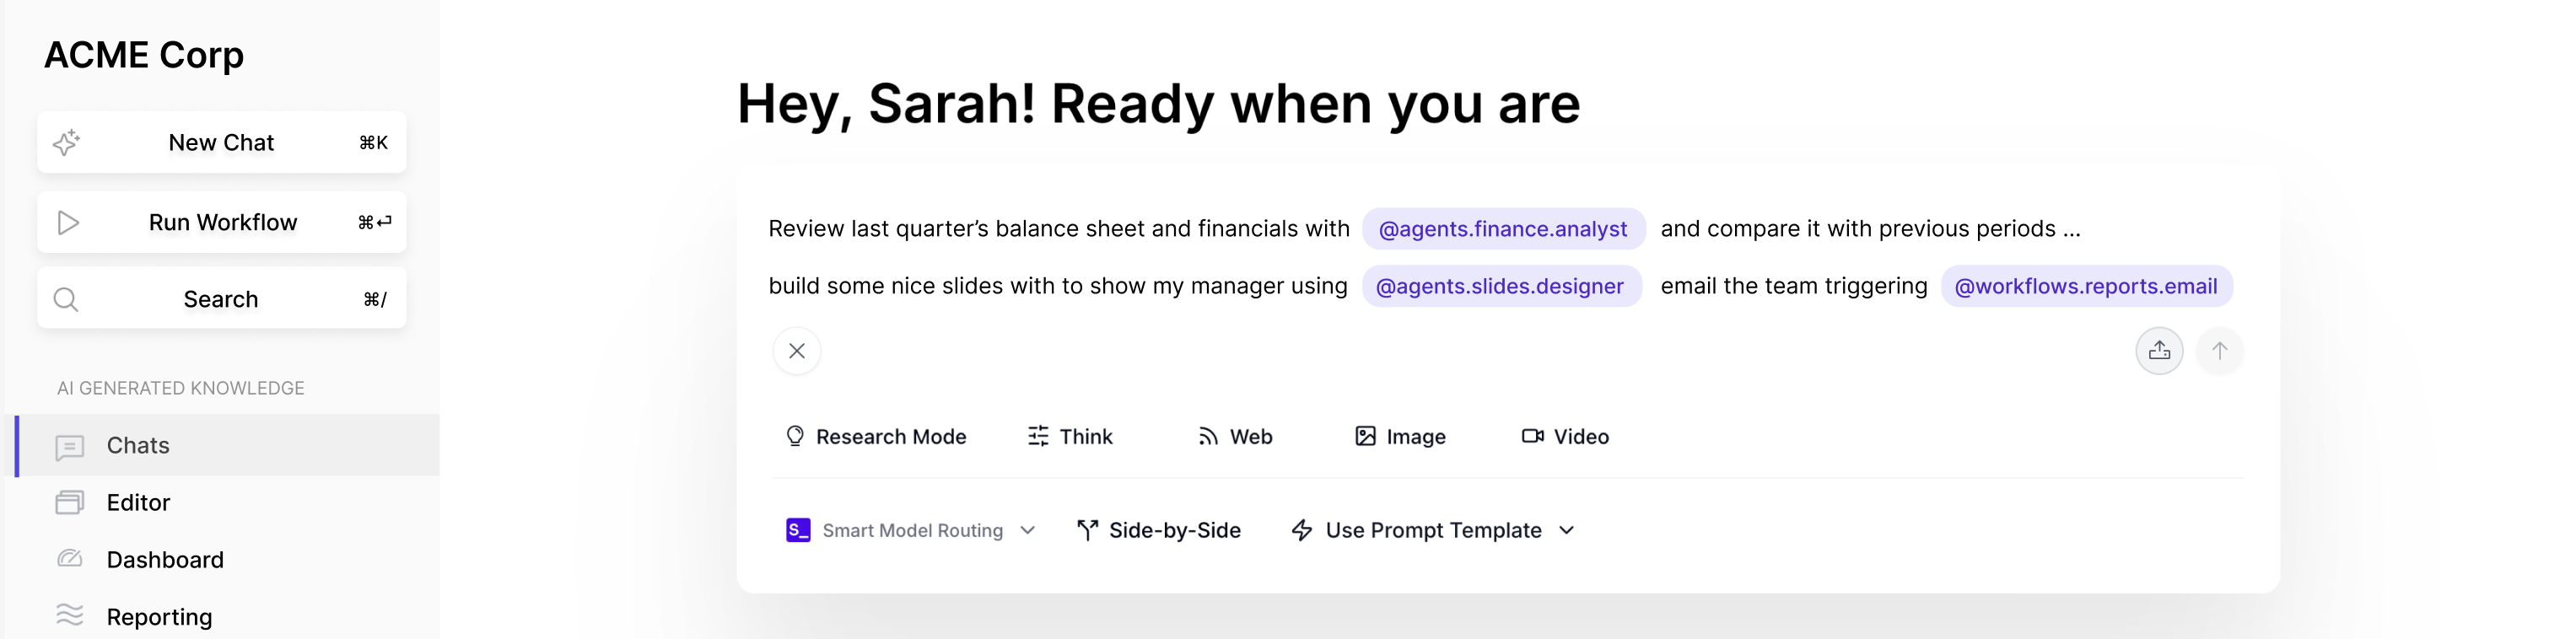The image size is (2576, 639).
Task: Open Side-by-Side comparison mode
Action: pyautogui.click(x=1158, y=530)
